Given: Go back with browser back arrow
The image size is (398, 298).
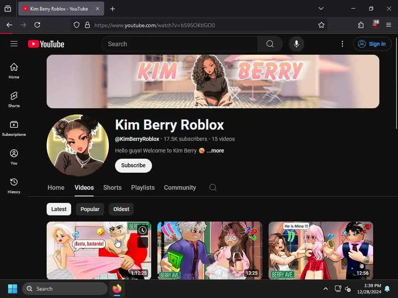Looking at the screenshot, I should [9, 25].
